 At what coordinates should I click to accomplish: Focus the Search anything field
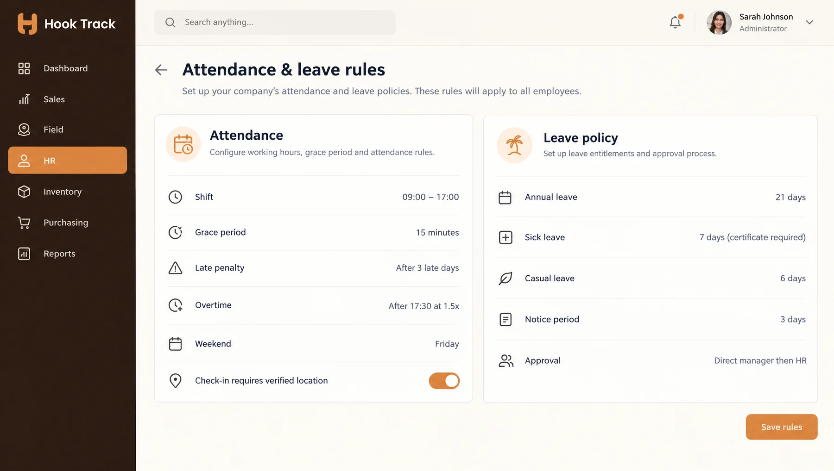click(x=275, y=22)
